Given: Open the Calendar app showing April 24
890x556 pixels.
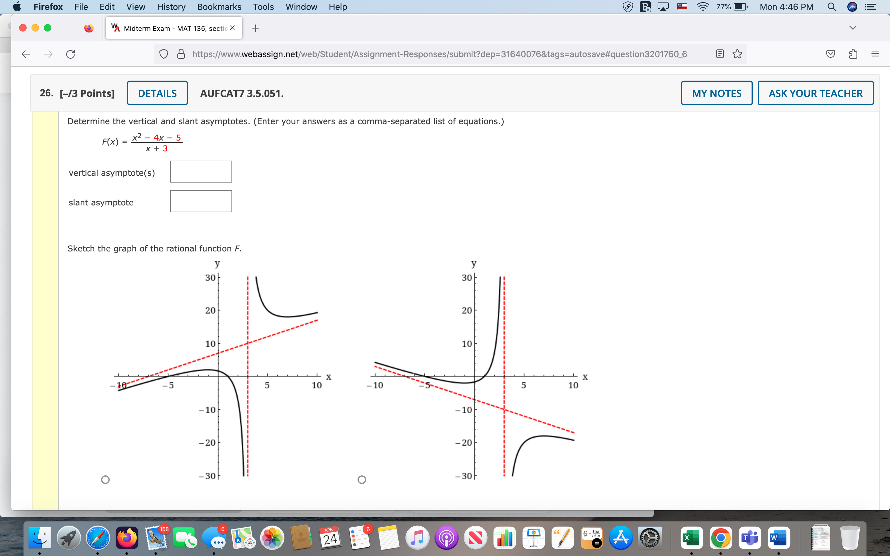Looking at the screenshot, I should 329,537.
